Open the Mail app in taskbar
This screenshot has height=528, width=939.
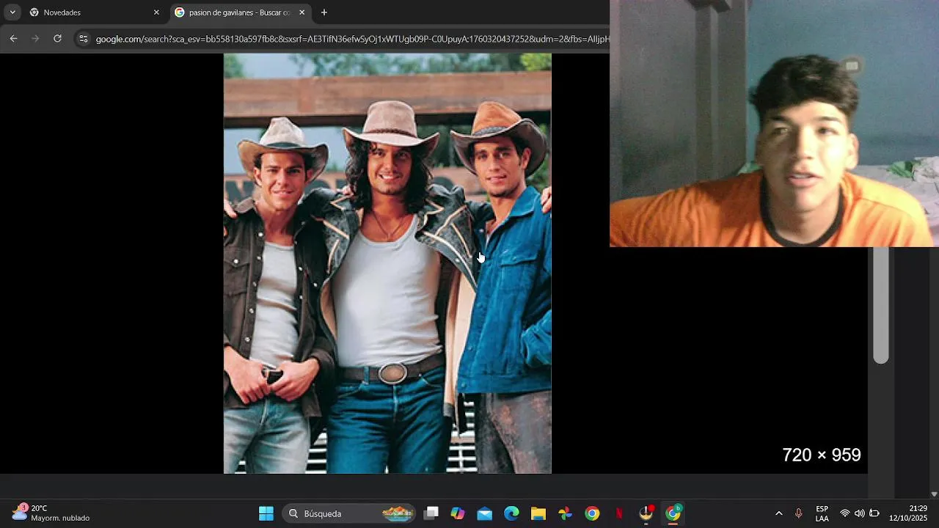click(x=484, y=513)
